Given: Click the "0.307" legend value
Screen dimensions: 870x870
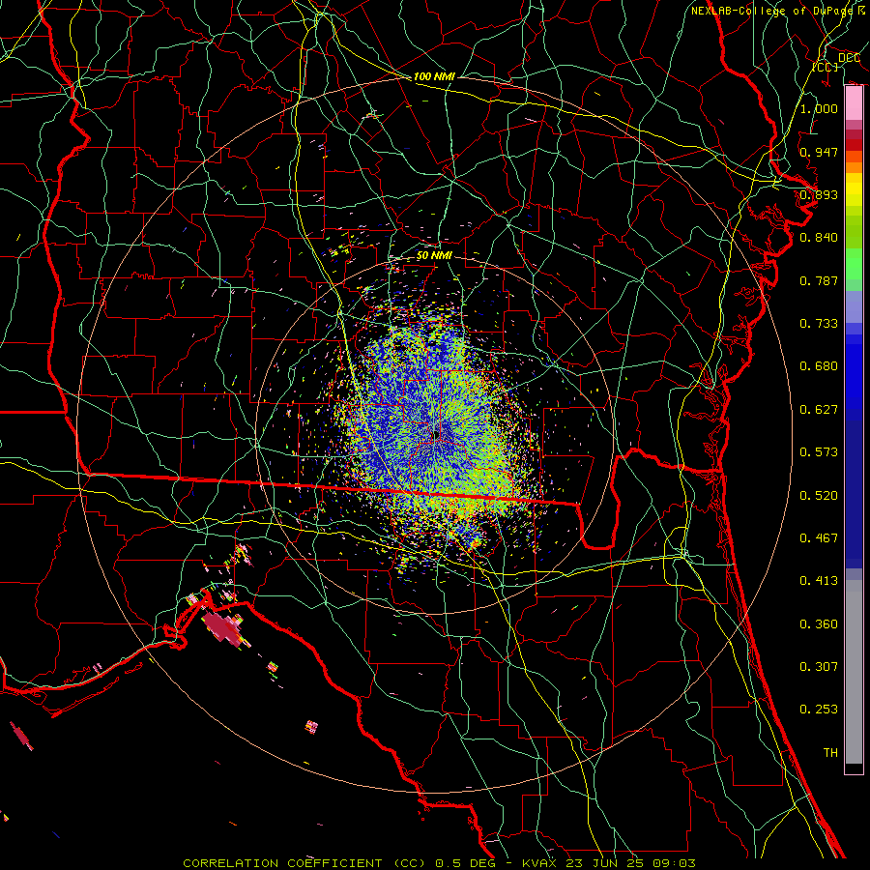Looking at the screenshot, I should click(819, 667).
